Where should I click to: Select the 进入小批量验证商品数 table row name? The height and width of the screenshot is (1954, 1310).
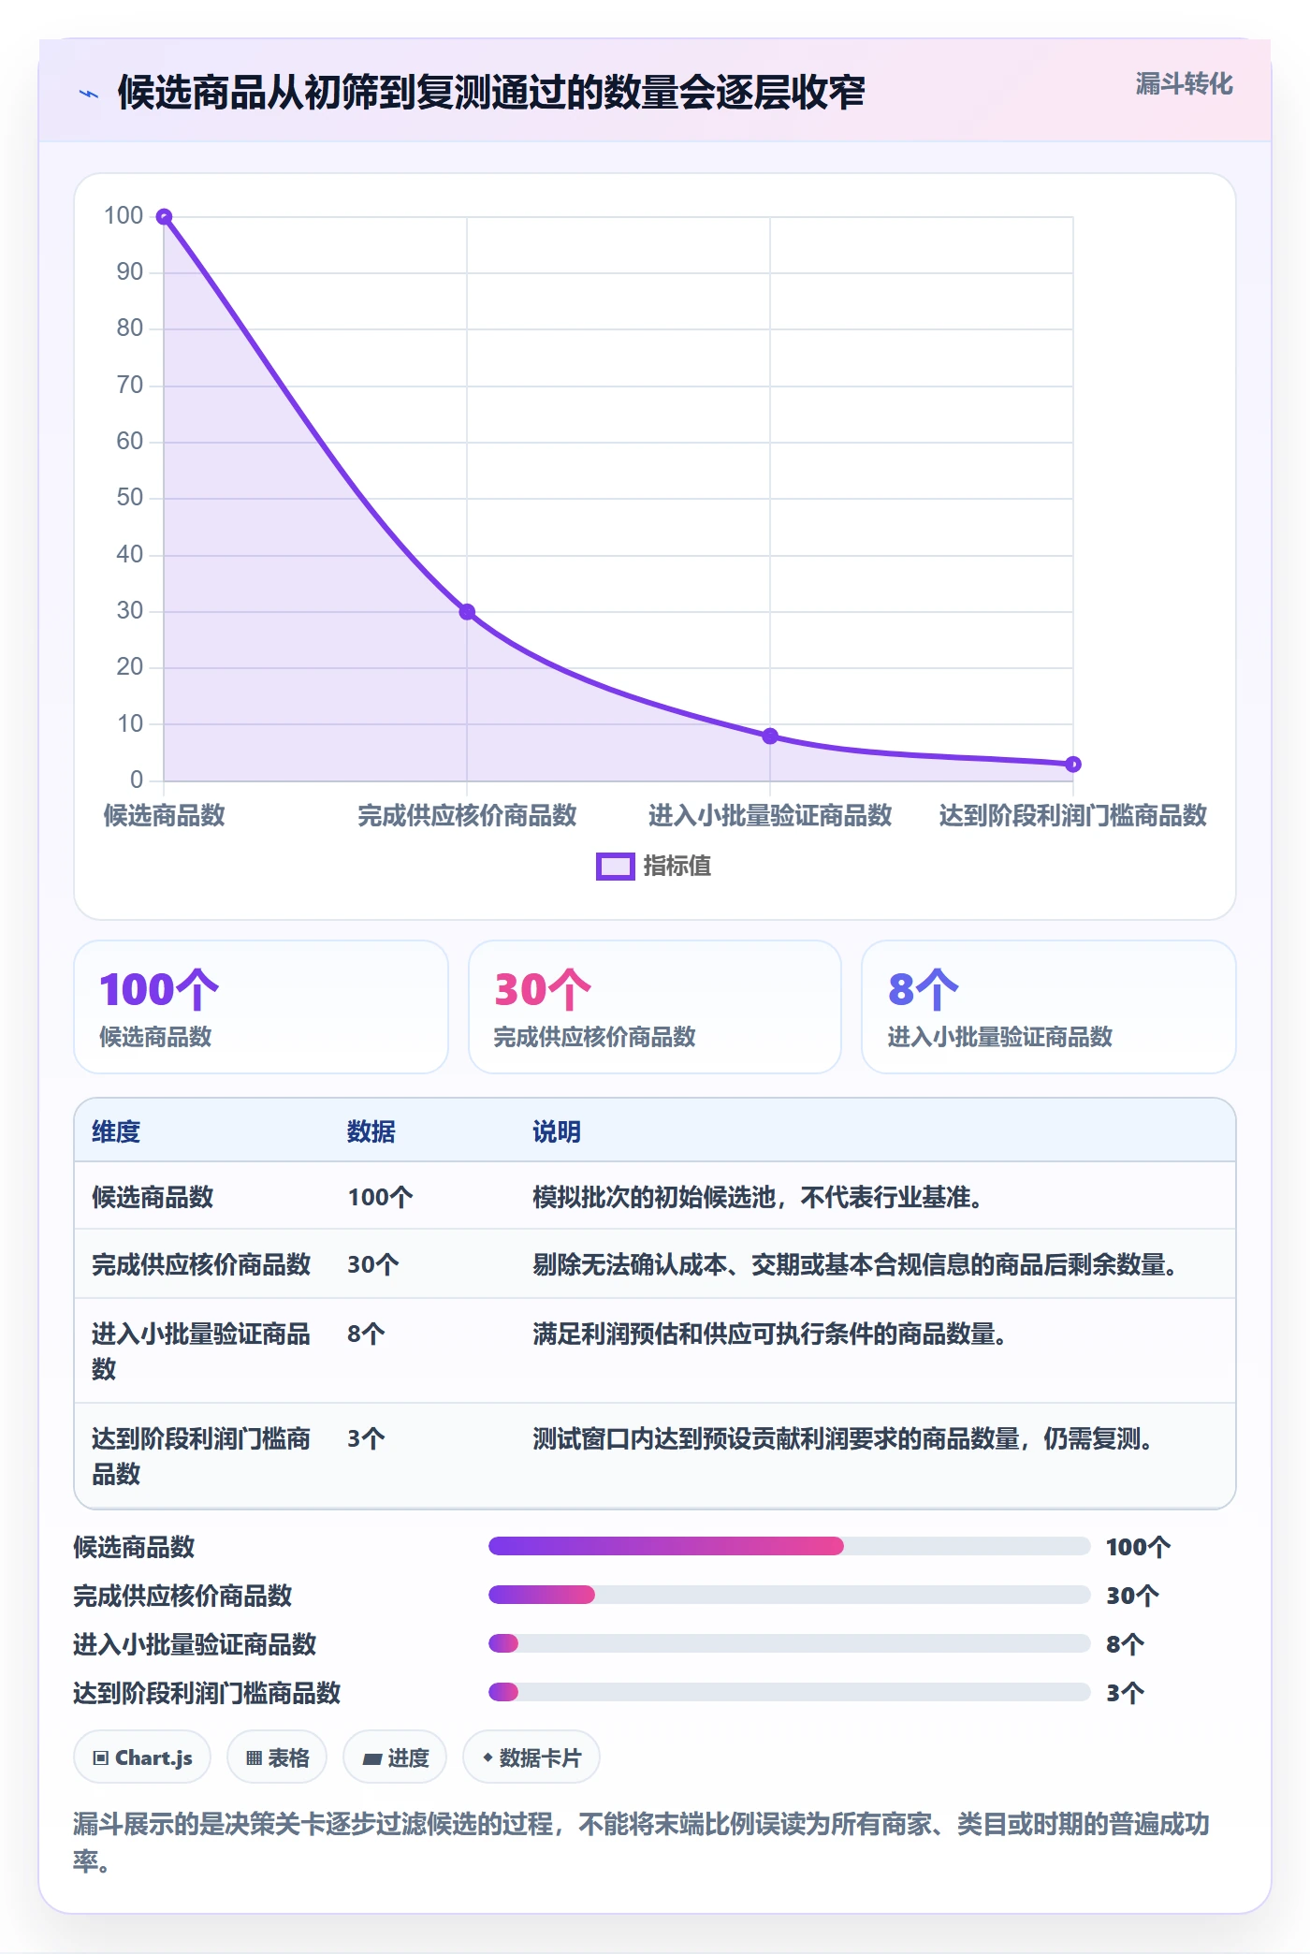click(201, 1351)
